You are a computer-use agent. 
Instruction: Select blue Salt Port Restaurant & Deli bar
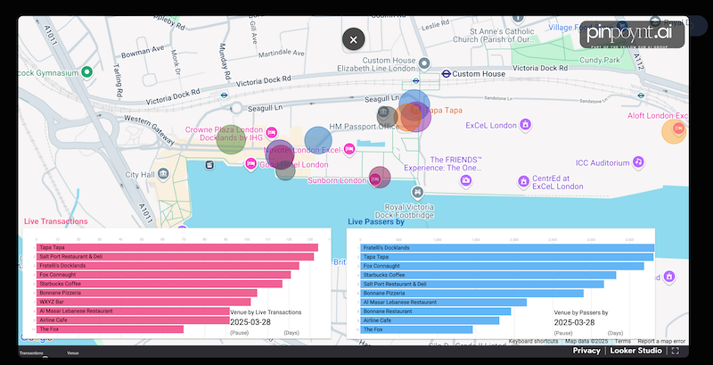coord(482,285)
